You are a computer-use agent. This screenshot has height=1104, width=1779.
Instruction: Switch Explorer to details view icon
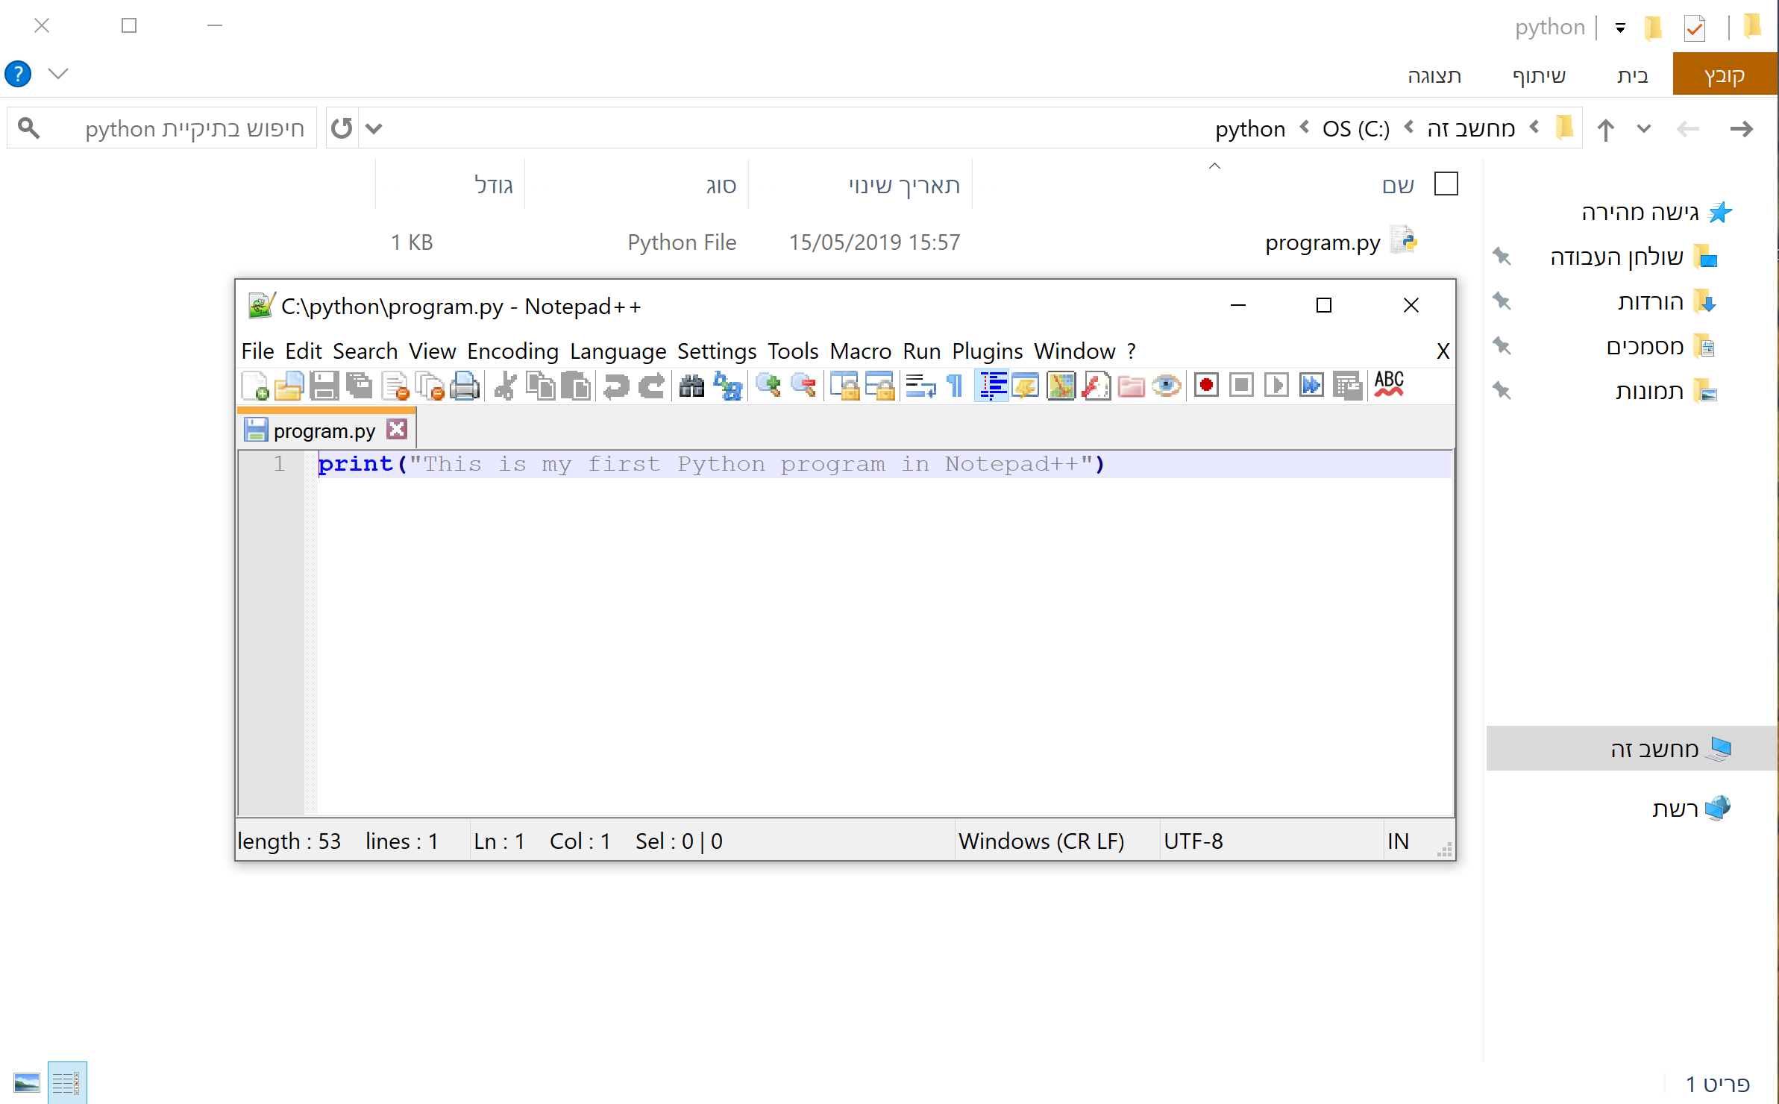(x=67, y=1082)
